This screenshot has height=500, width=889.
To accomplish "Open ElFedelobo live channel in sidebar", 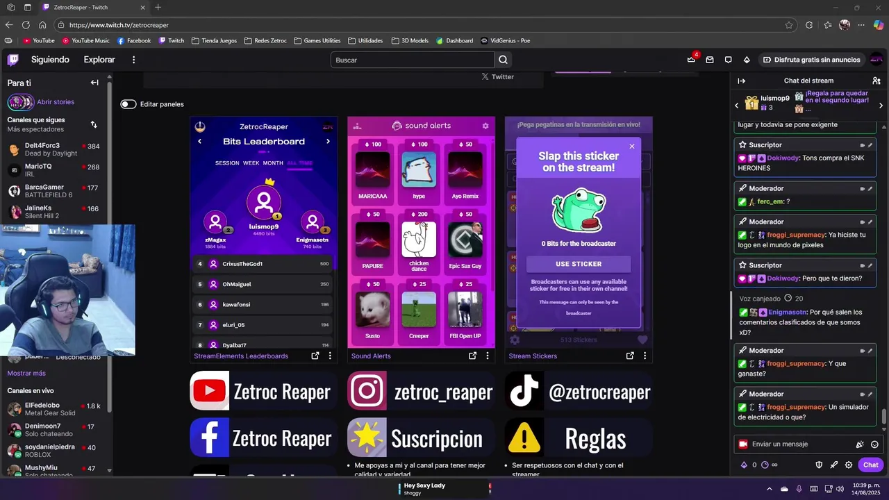I will pos(54,409).
